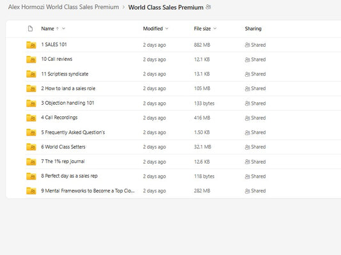Click Shared status for 6 World Class Setters
The image size is (341, 255).
click(255, 147)
